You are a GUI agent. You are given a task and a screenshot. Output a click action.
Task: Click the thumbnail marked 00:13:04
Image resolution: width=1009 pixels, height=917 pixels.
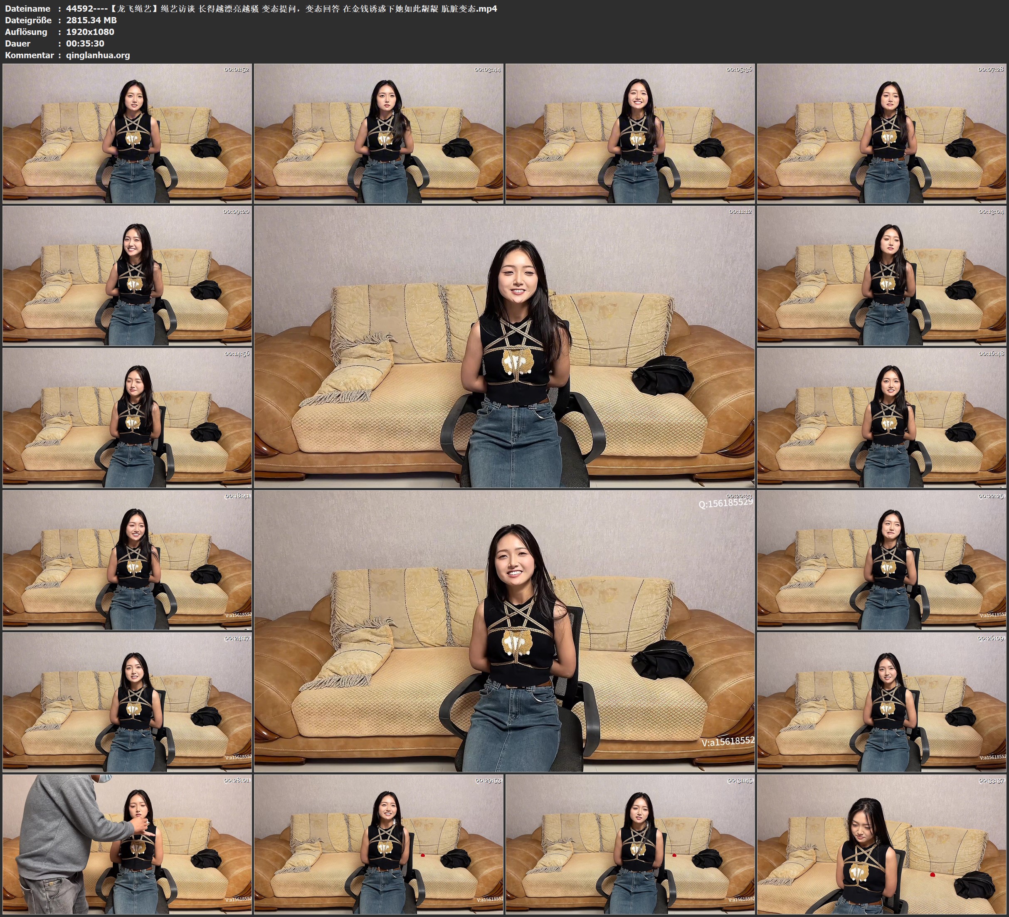click(882, 275)
